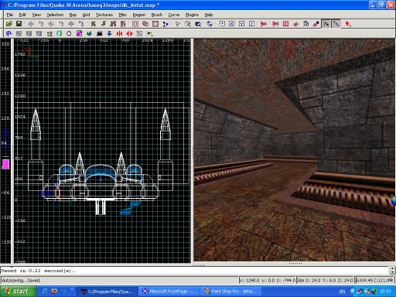Toggle the pressed button left of the diagonal-line one
This screenshot has height=297, width=396.
point(326,24)
